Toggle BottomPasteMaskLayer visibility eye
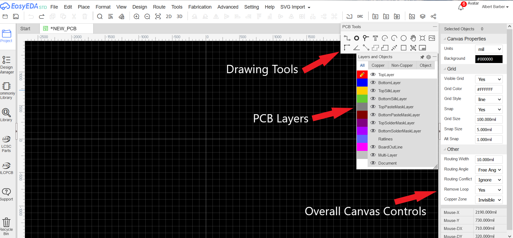The width and height of the screenshot is (513, 238). point(373,115)
